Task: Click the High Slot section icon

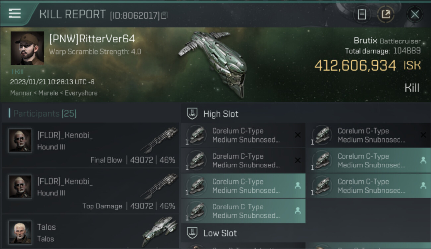Action: click(192, 114)
